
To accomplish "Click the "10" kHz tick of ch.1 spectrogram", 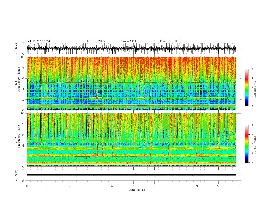I will coord(23,57).
